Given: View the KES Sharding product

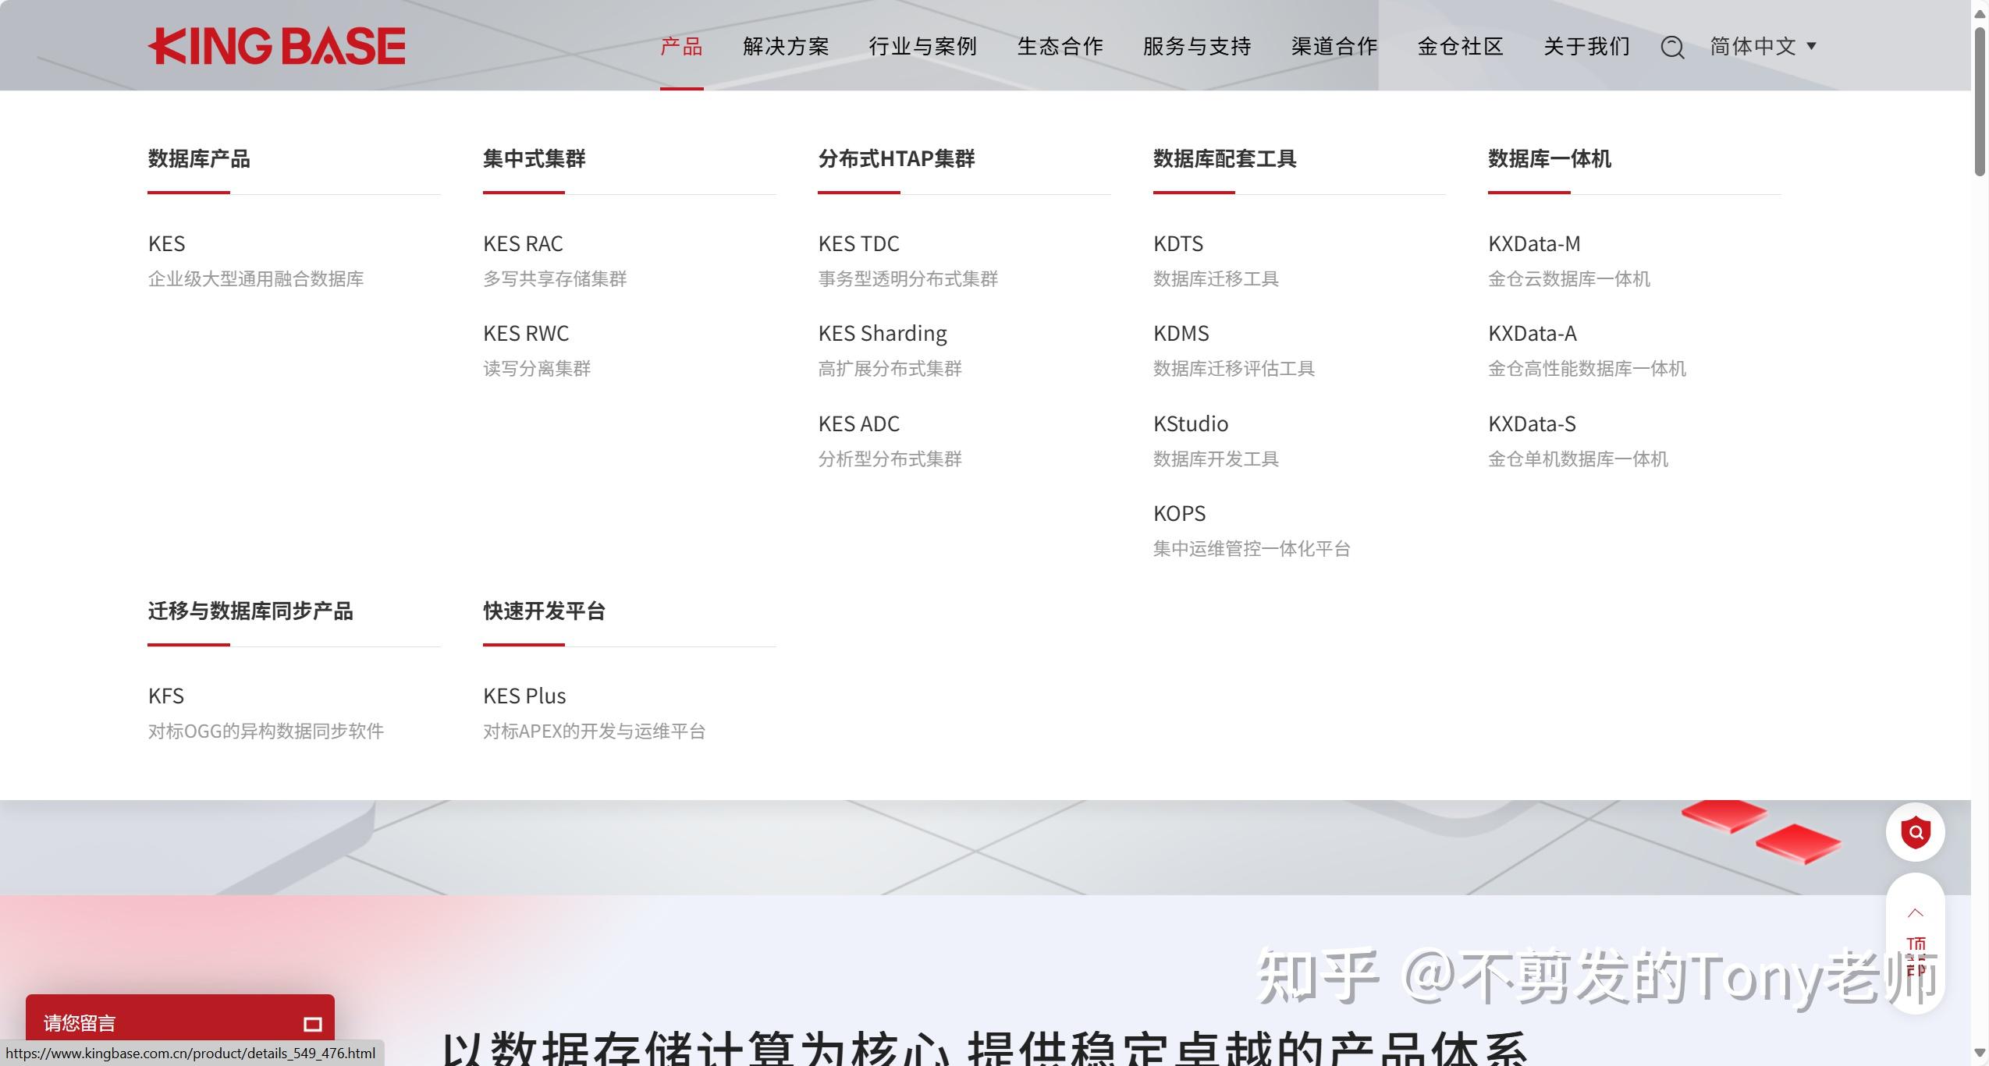Looking at the screenshot, I should pos(882,333).
